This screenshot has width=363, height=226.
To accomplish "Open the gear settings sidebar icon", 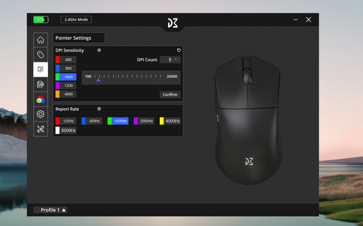I will [x=40, y=114].
